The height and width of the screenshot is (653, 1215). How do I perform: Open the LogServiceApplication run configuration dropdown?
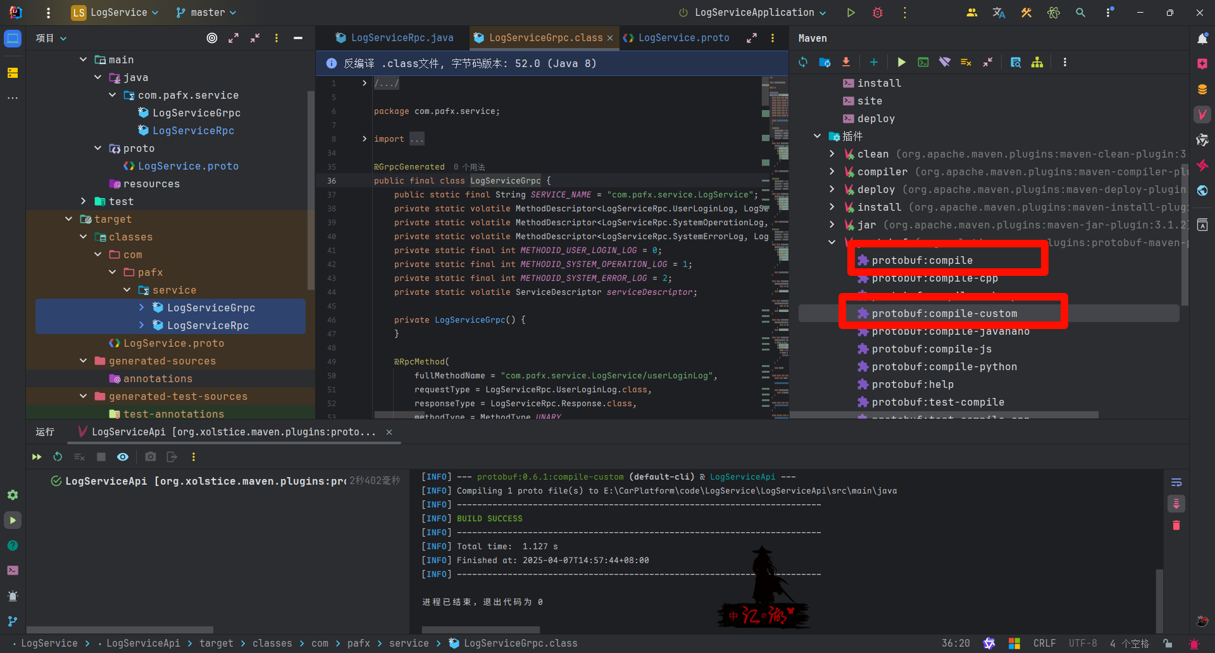[753, 13]
